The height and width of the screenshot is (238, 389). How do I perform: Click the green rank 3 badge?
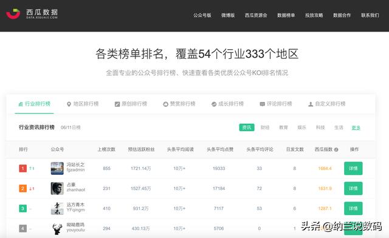[23, 208]
